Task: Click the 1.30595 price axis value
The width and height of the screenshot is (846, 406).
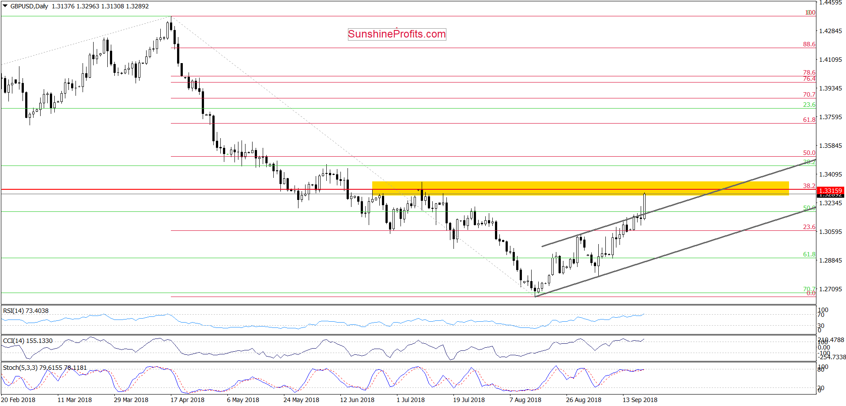Action: point(831,232)
